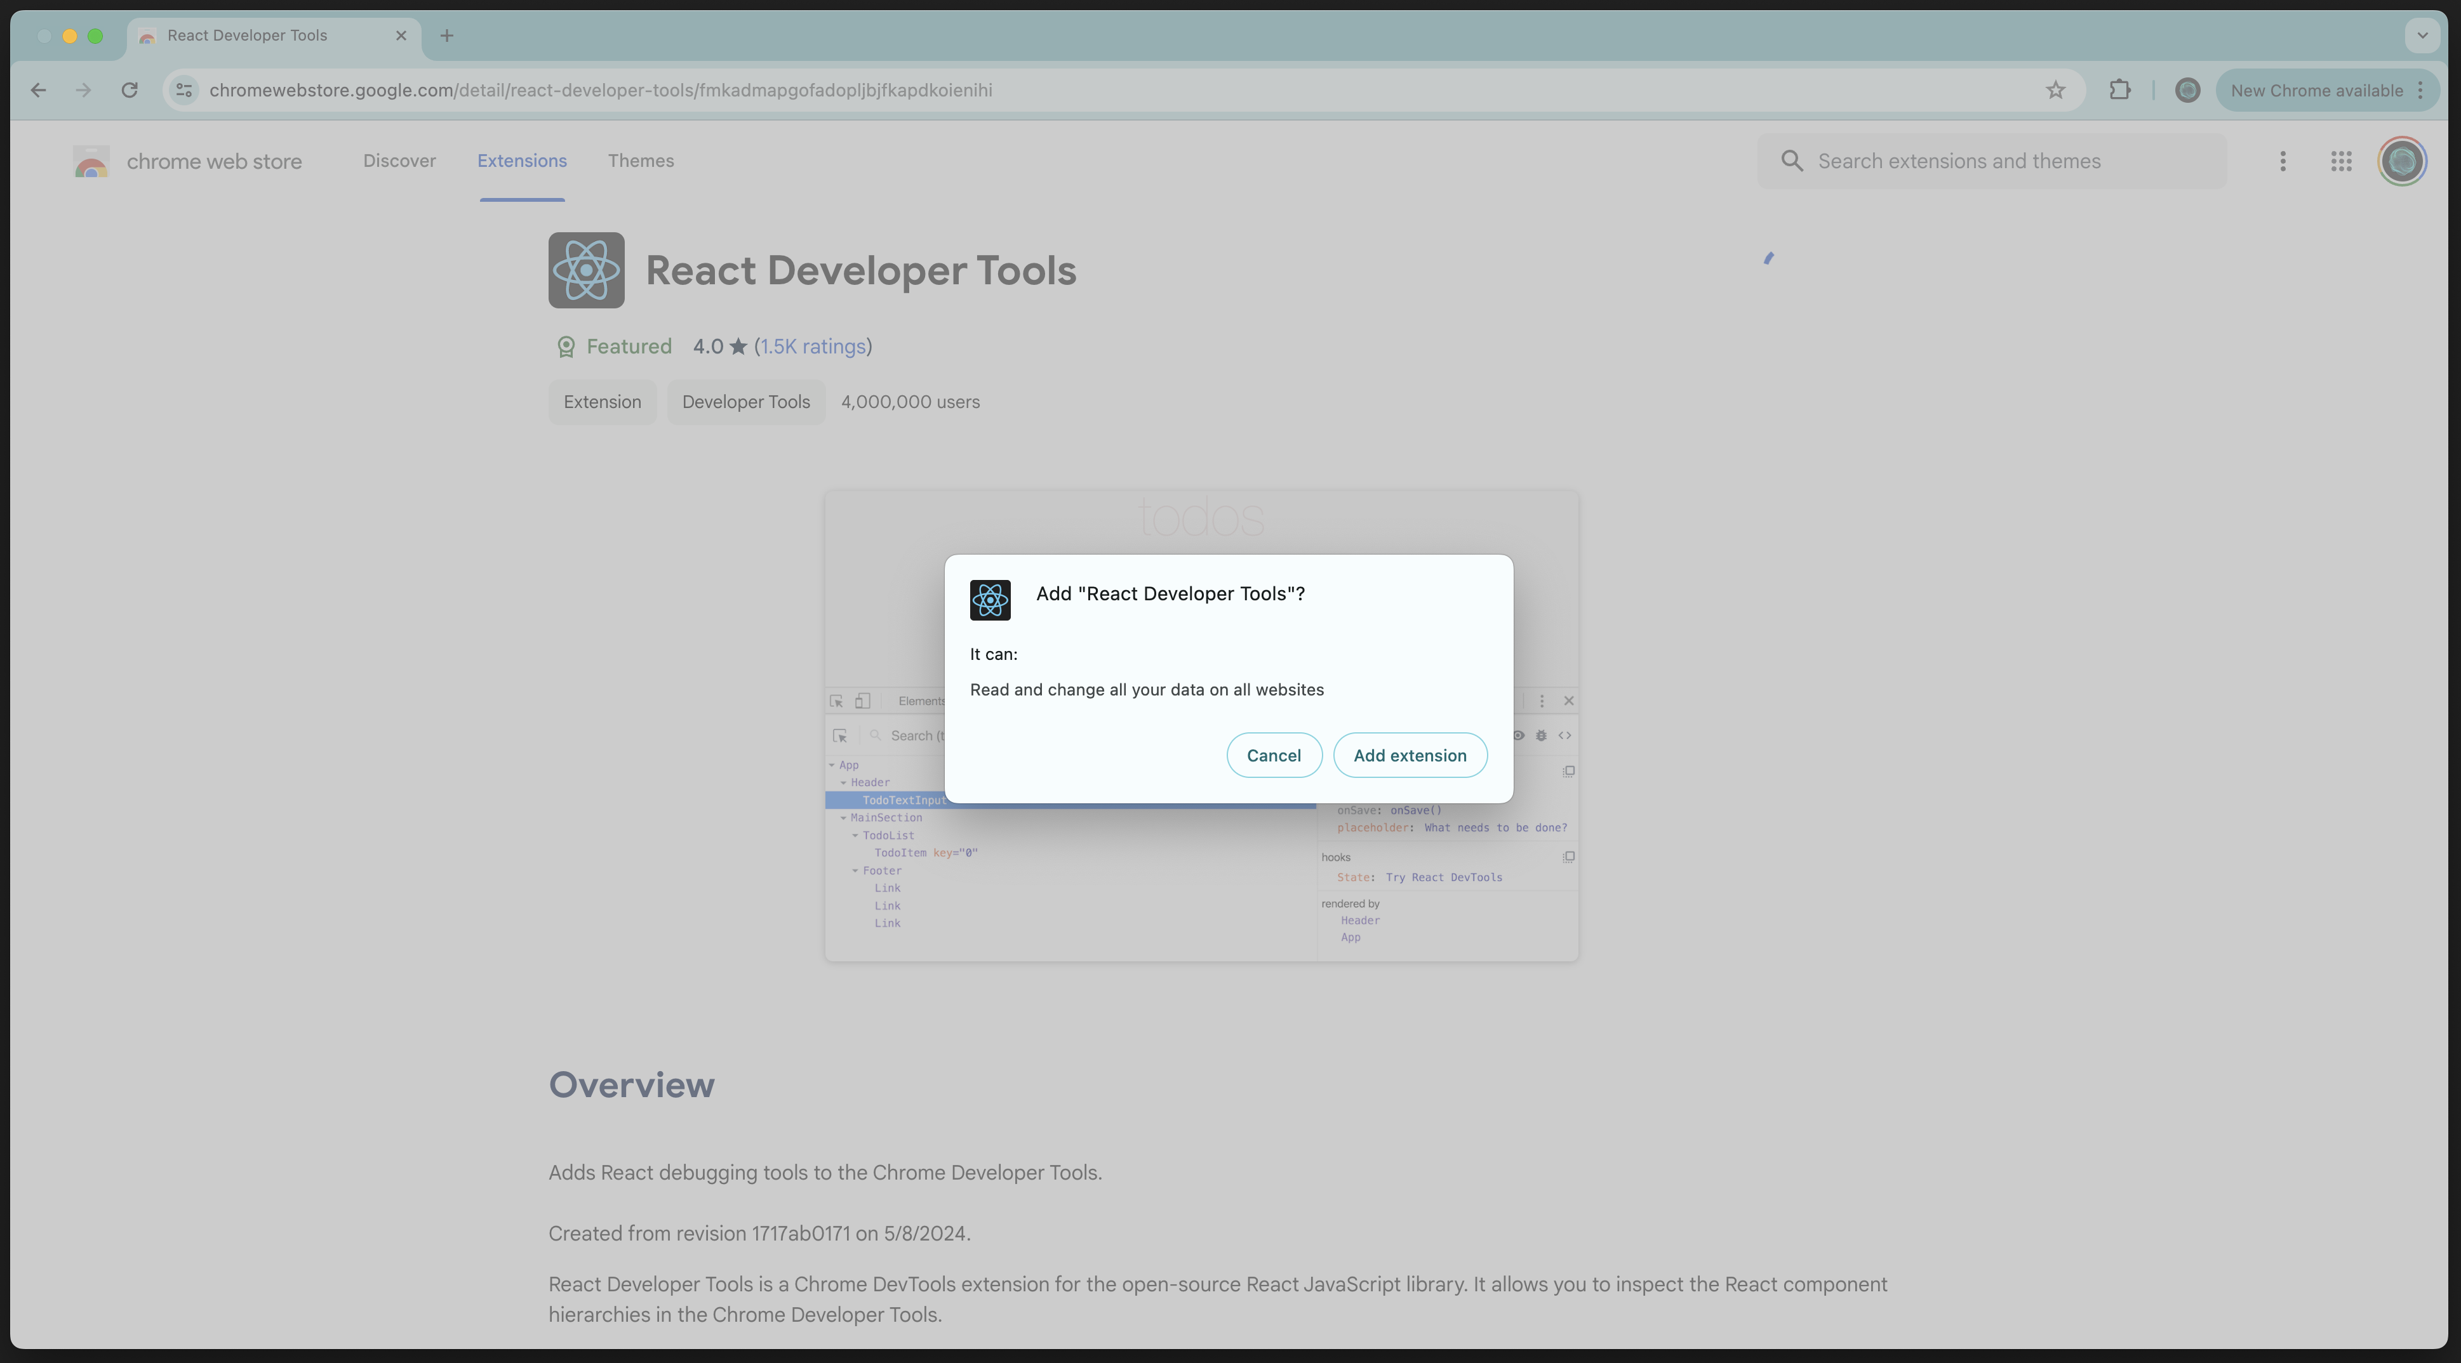Image resolution: width=2461 pixels, height=1363 pixels.
Task: Open the Extensions puzzle-piece icon
Action: (x=2120, y=89)
